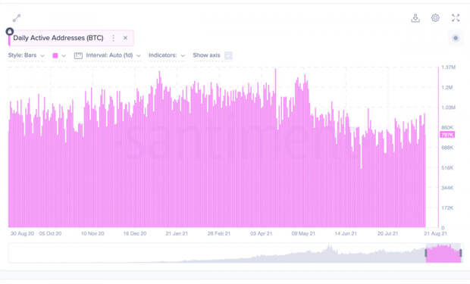Viewport: 470px width, 284px height.
Task: Click the 1.37M axis label
Action: click(x=449, y=67)
